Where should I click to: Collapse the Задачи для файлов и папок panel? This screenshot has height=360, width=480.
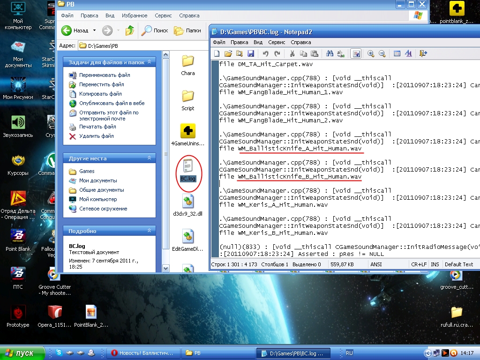coord(150,62)
